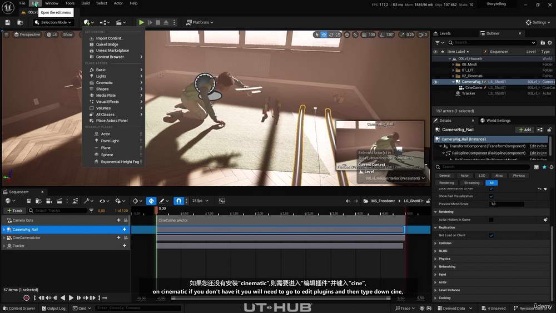
Task: Open the Window menu
Action: 52,3
